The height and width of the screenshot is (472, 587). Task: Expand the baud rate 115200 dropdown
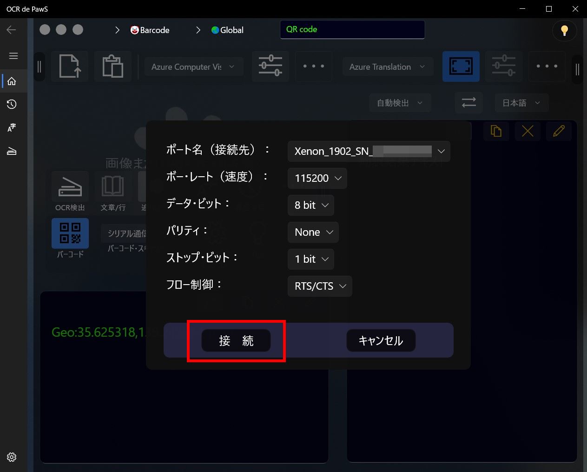point(317,178)
